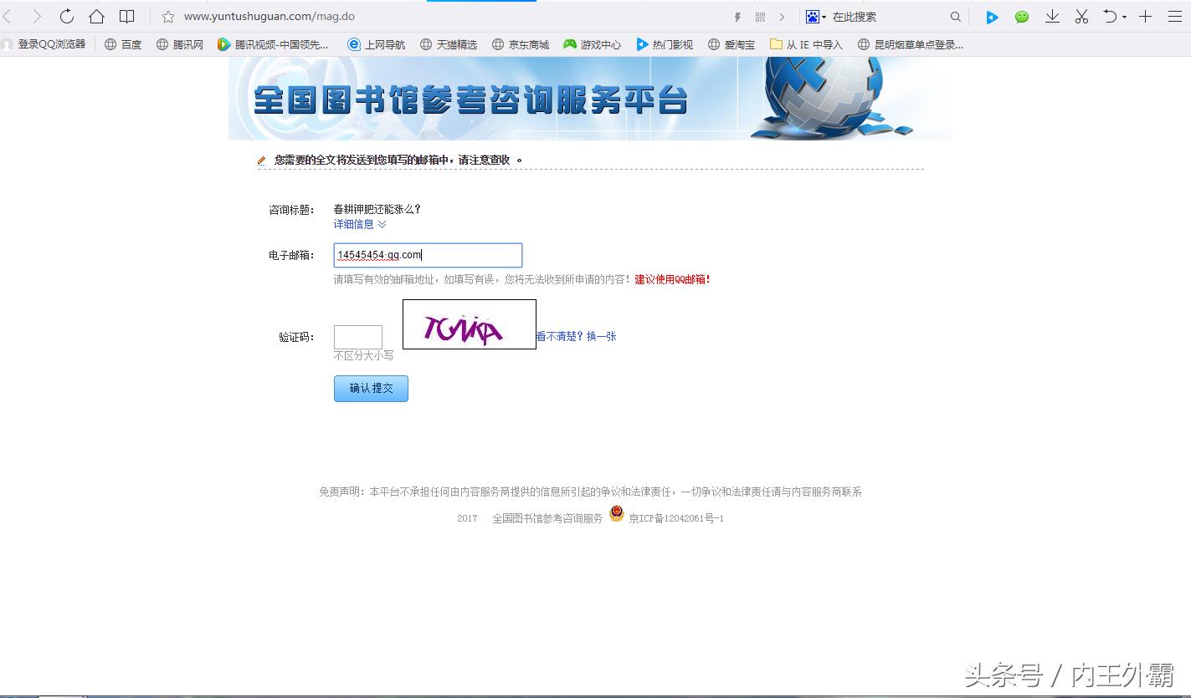Screen dimensions: 1191x698
Task: Open the green WeChat chat icon
Action: tap(1022, 16)
